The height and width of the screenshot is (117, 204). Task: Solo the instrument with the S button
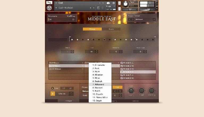click(x=120, y=3)
